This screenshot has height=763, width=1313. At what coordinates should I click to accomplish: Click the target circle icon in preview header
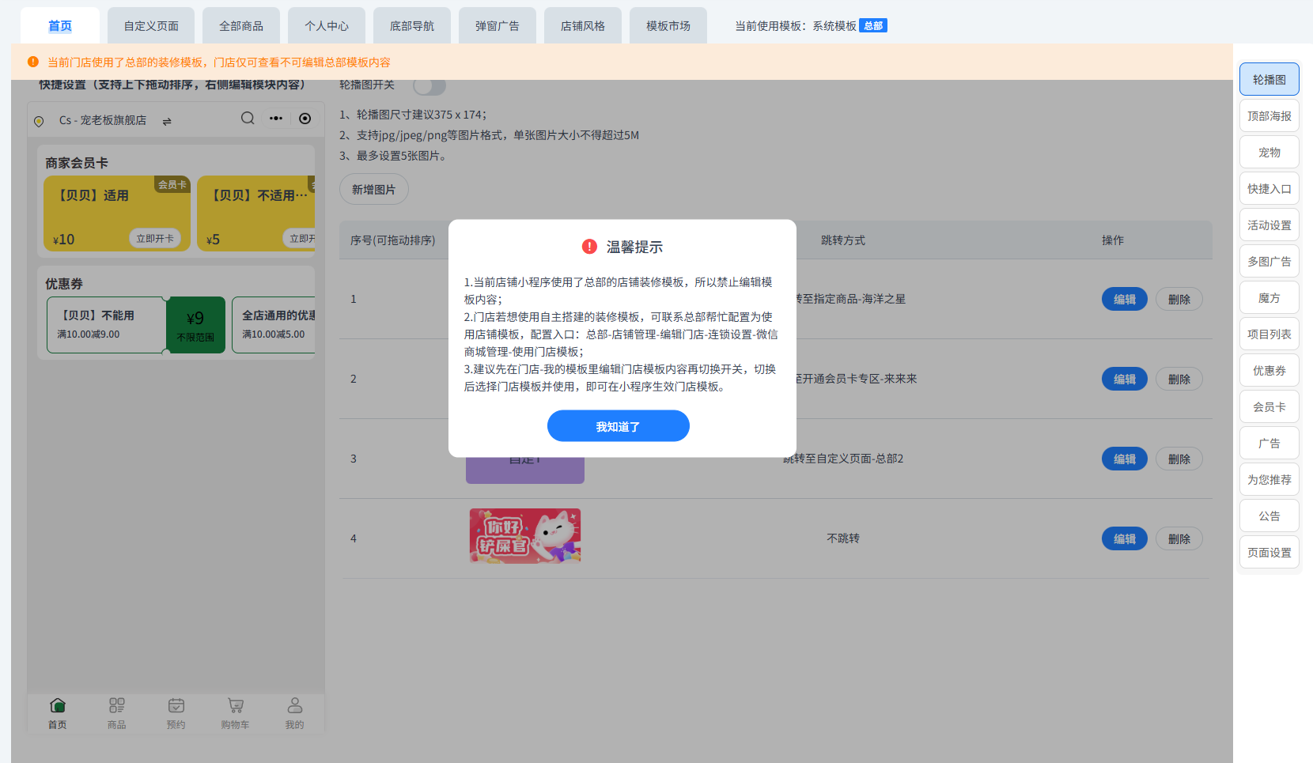[305, 119]
